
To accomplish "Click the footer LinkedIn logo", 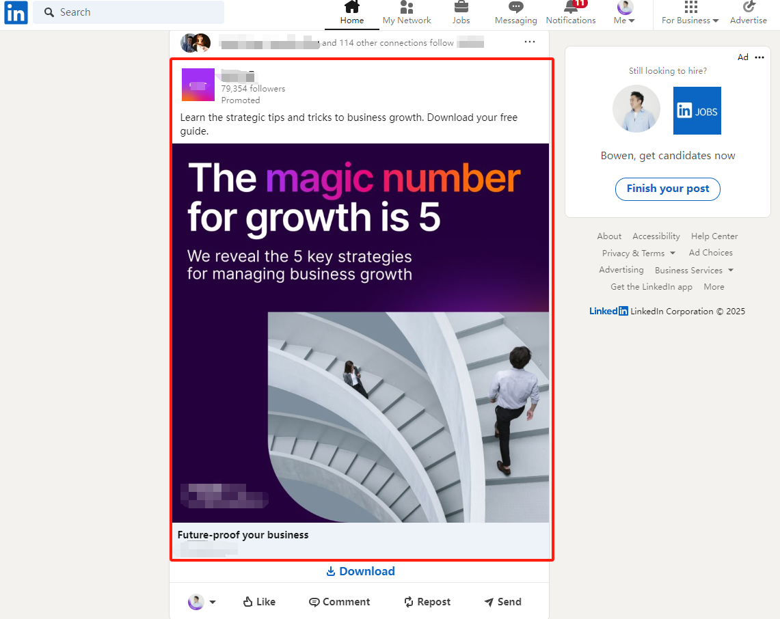I will (x=608, y=312).
